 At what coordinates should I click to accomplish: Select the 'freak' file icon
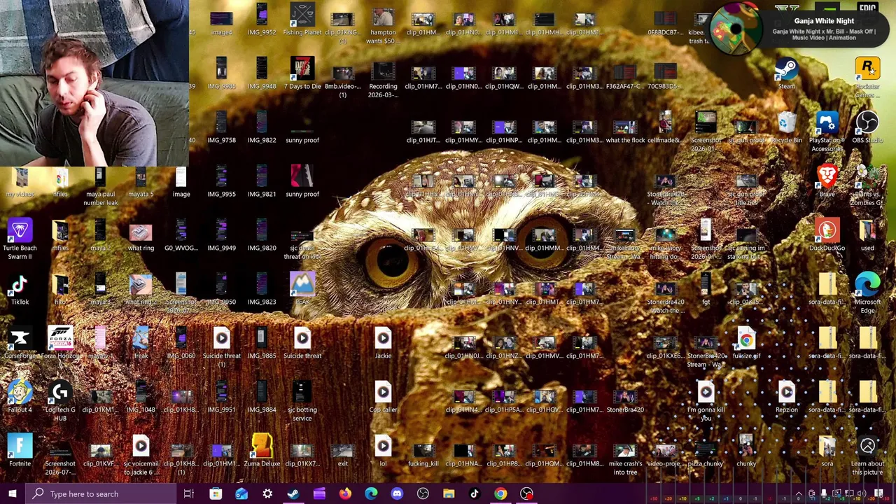(x=141, y=343)
